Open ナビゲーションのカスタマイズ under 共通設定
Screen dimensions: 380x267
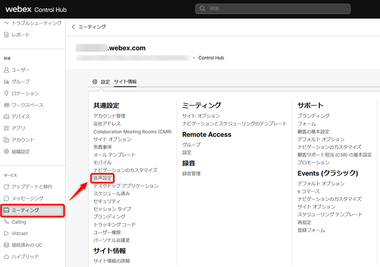coord(125,170)
